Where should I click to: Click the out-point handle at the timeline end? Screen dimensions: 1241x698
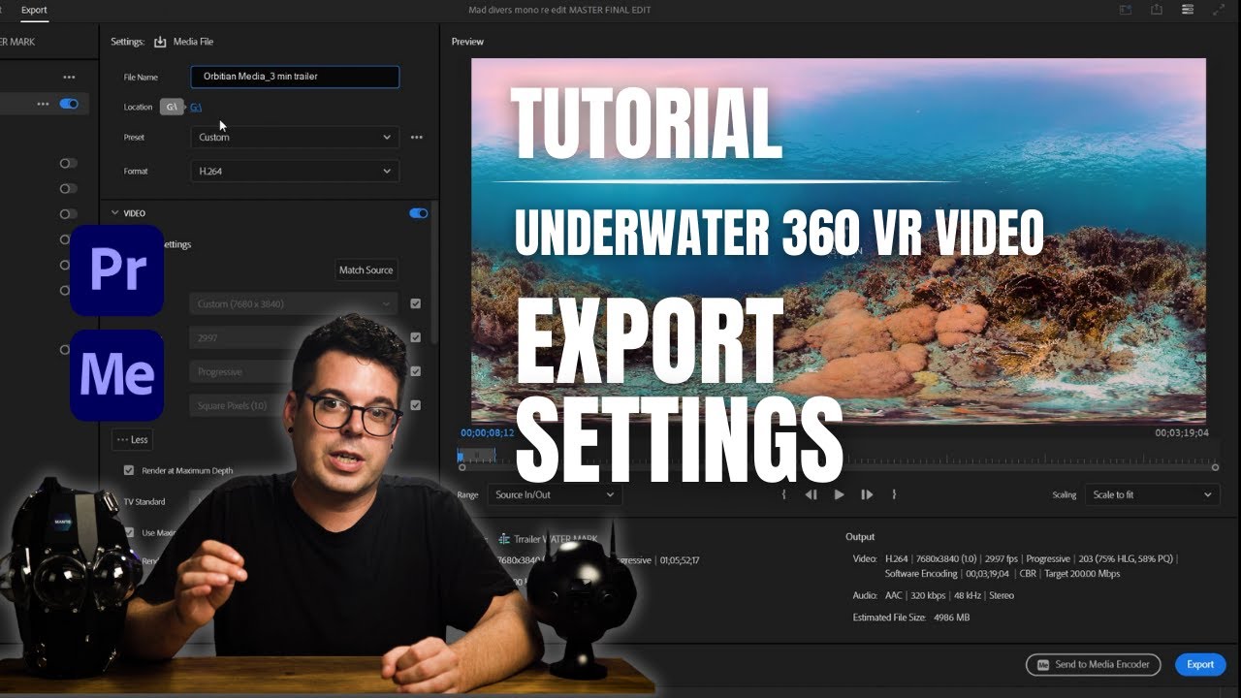1215,467
